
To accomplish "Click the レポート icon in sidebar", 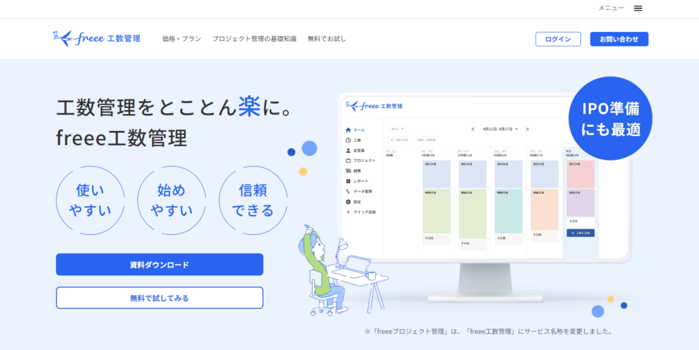I will 348,181.
